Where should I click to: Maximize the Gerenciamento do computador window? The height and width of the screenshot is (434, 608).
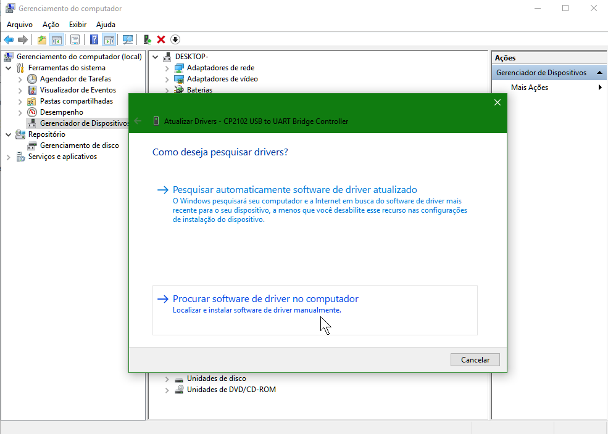[565, 8]
